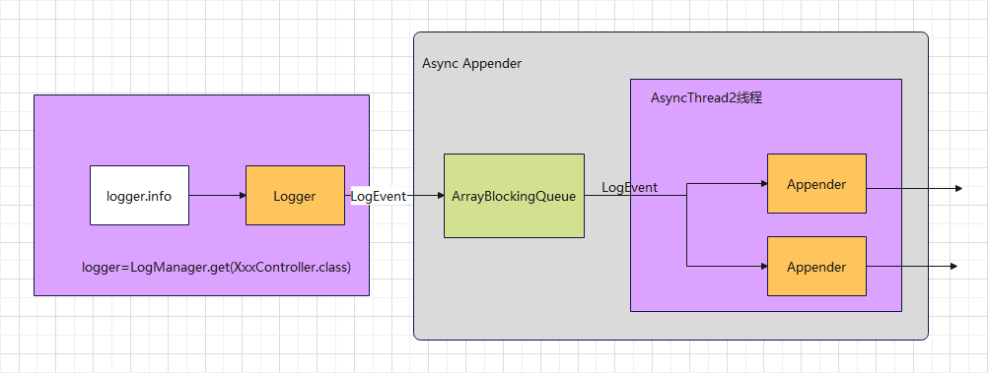This screenshot has width=988, height=373.
Task: Click the arrowhead entering ArrayBlockingQueue
Action: [441, 196]
